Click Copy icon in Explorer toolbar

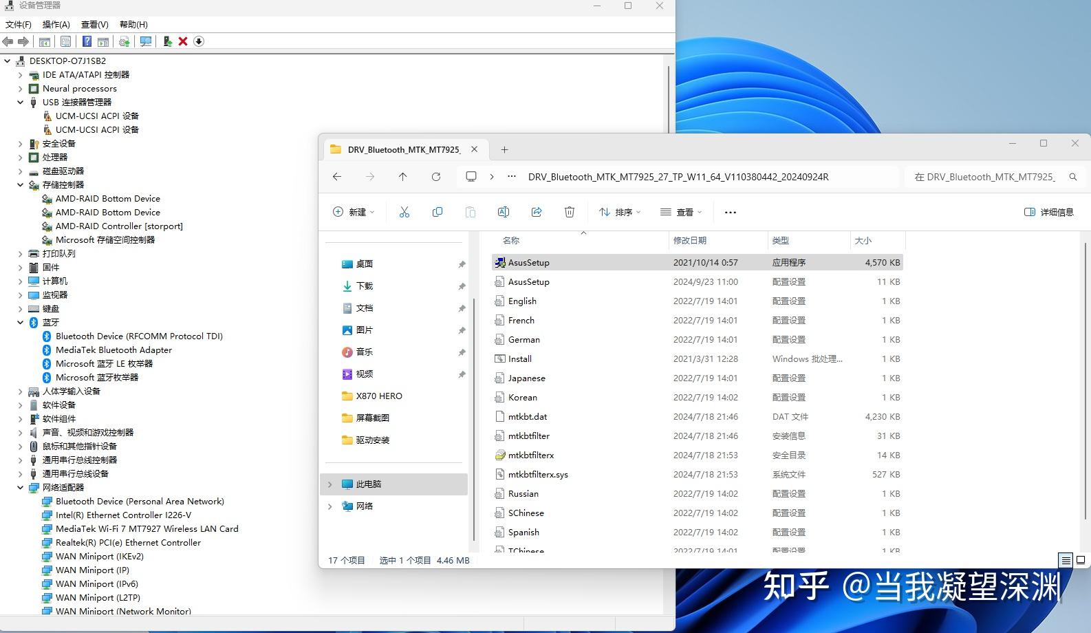pyautogui.click(x=438, y=212)
